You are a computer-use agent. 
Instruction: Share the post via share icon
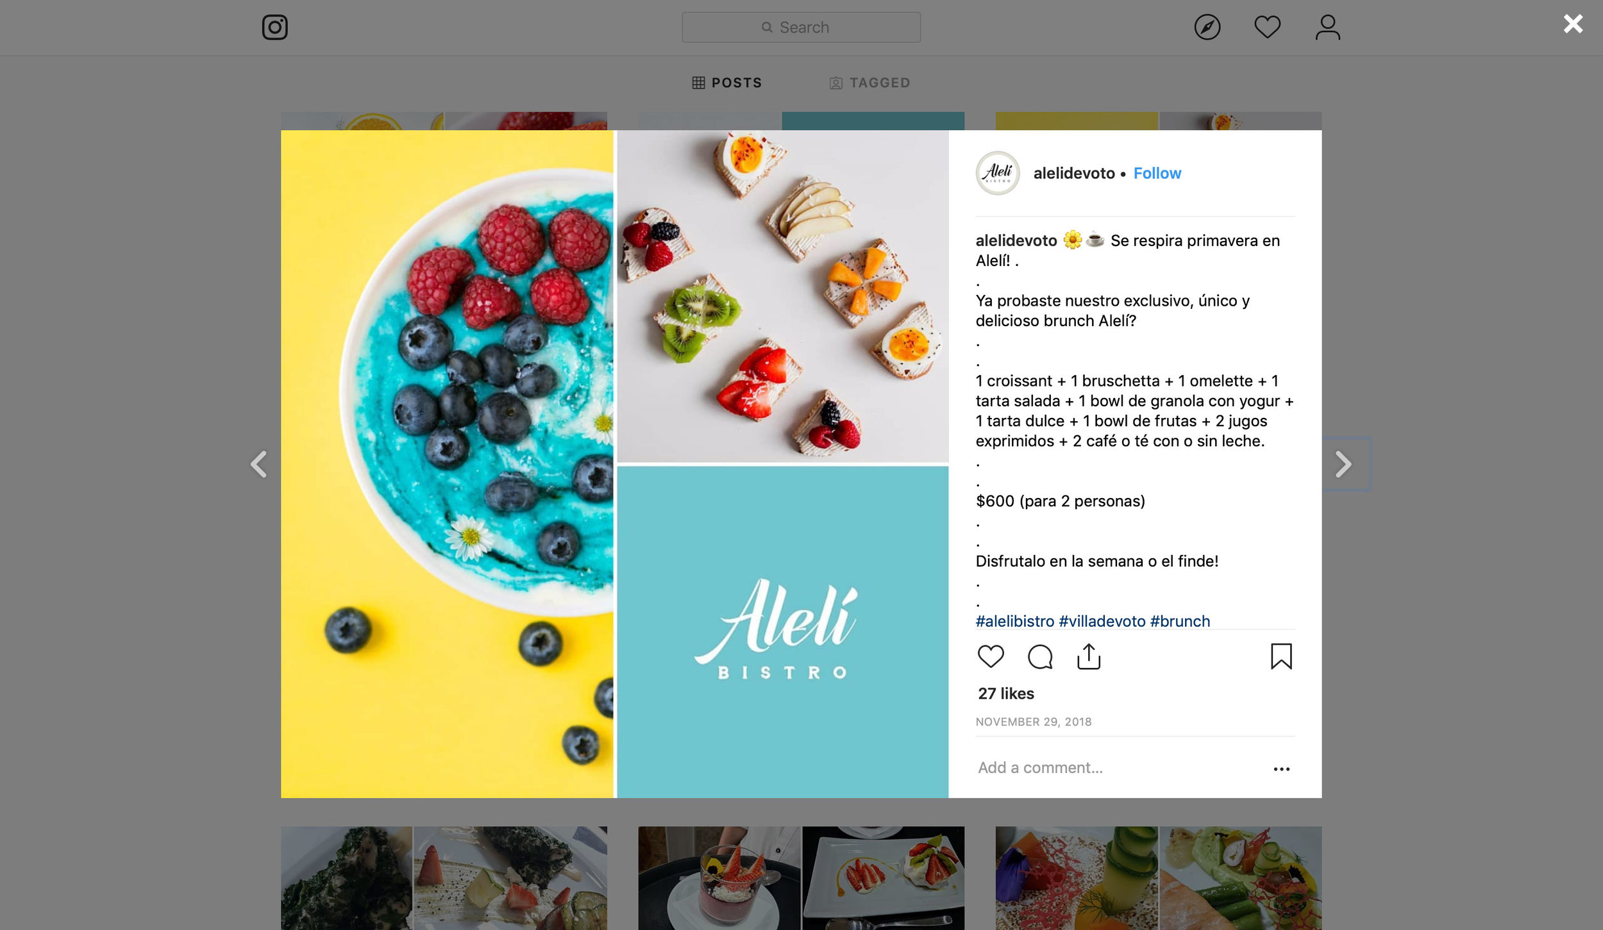(x=1089, y=656)
